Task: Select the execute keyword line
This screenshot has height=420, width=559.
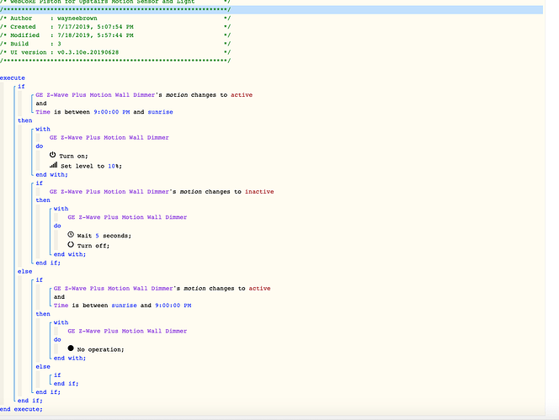Action: point(13,77)
